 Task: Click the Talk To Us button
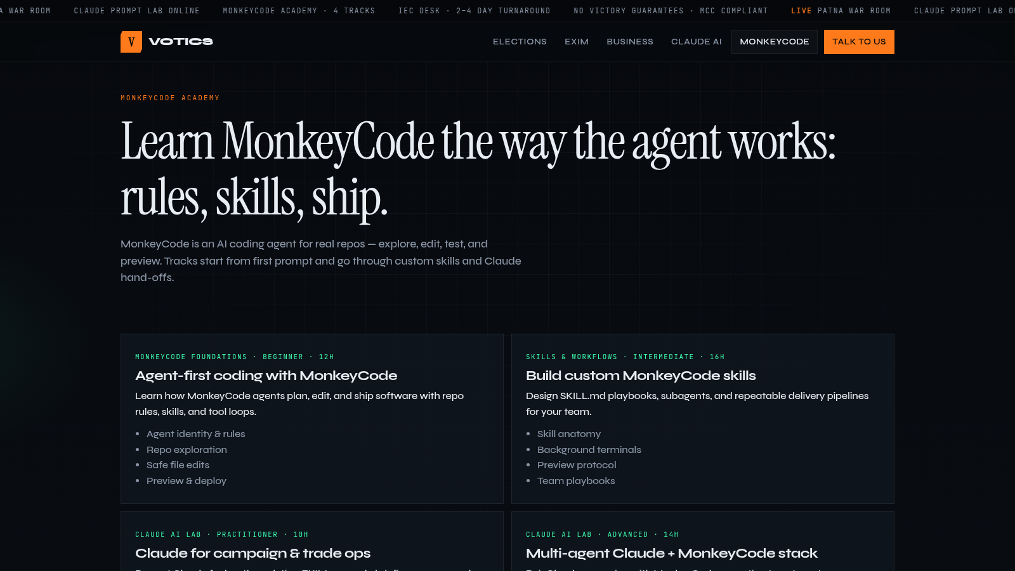859,42
